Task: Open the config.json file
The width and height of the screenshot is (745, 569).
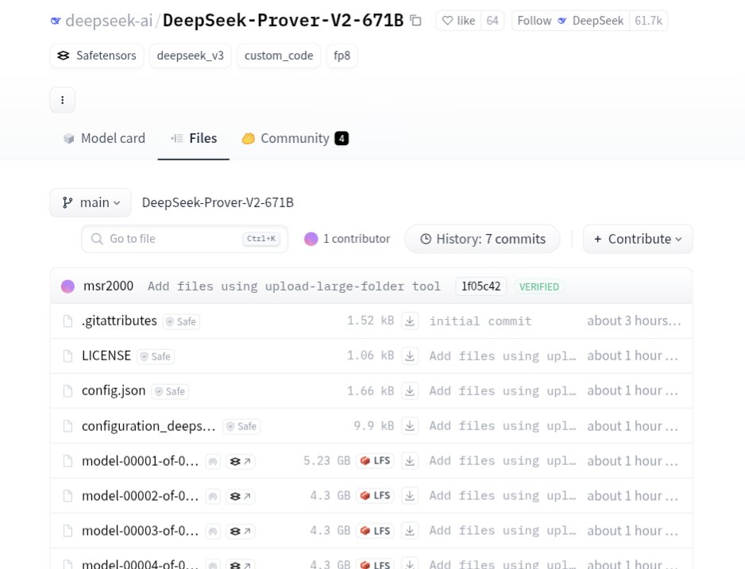Action: [x=114, y=390]
